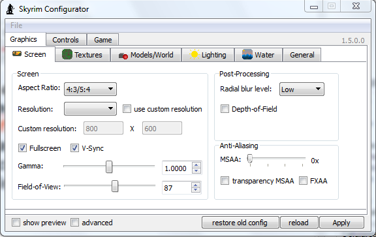Switch to the Water sub-tab

(x=258, y=55)
